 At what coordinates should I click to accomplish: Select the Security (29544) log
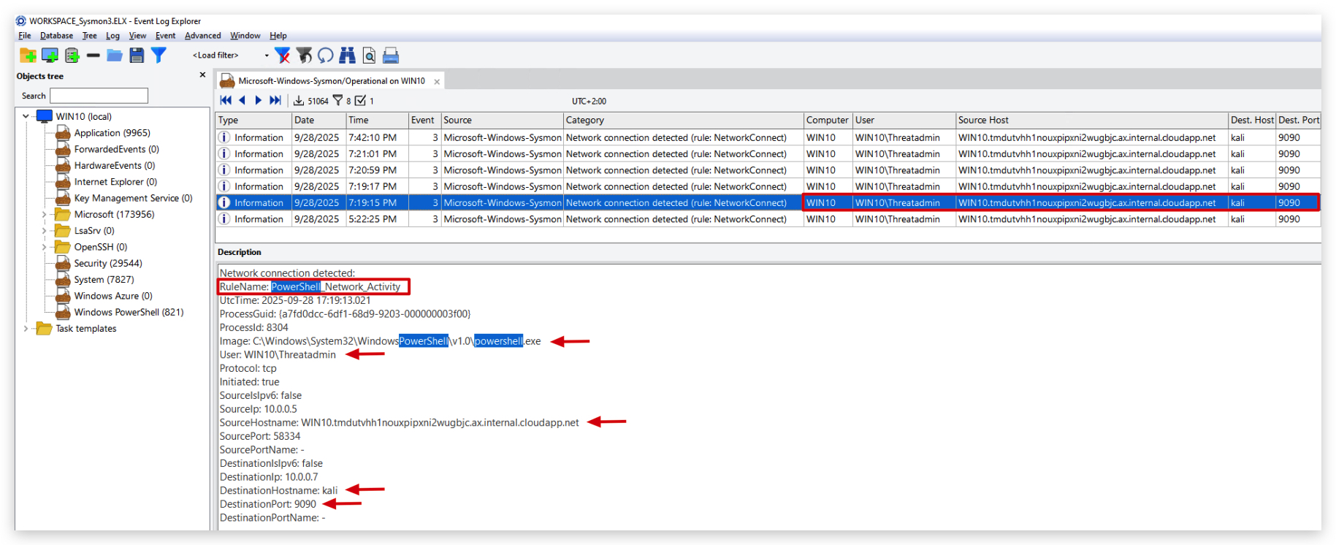click(107, 264)
